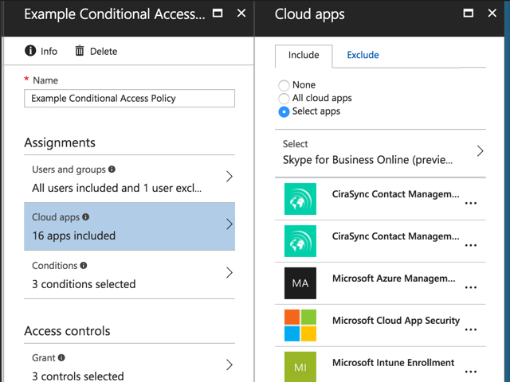Image resolution: width=510 pixels, height=382 pixels.
Task: Select the All cloud apps radio option
Action: (x=284, y=99)
